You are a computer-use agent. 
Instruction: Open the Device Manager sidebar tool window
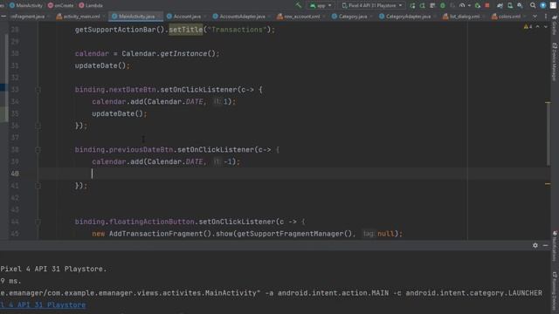555,62
